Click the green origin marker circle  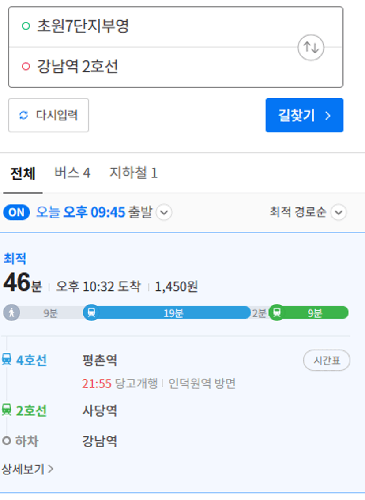[26, 26]
